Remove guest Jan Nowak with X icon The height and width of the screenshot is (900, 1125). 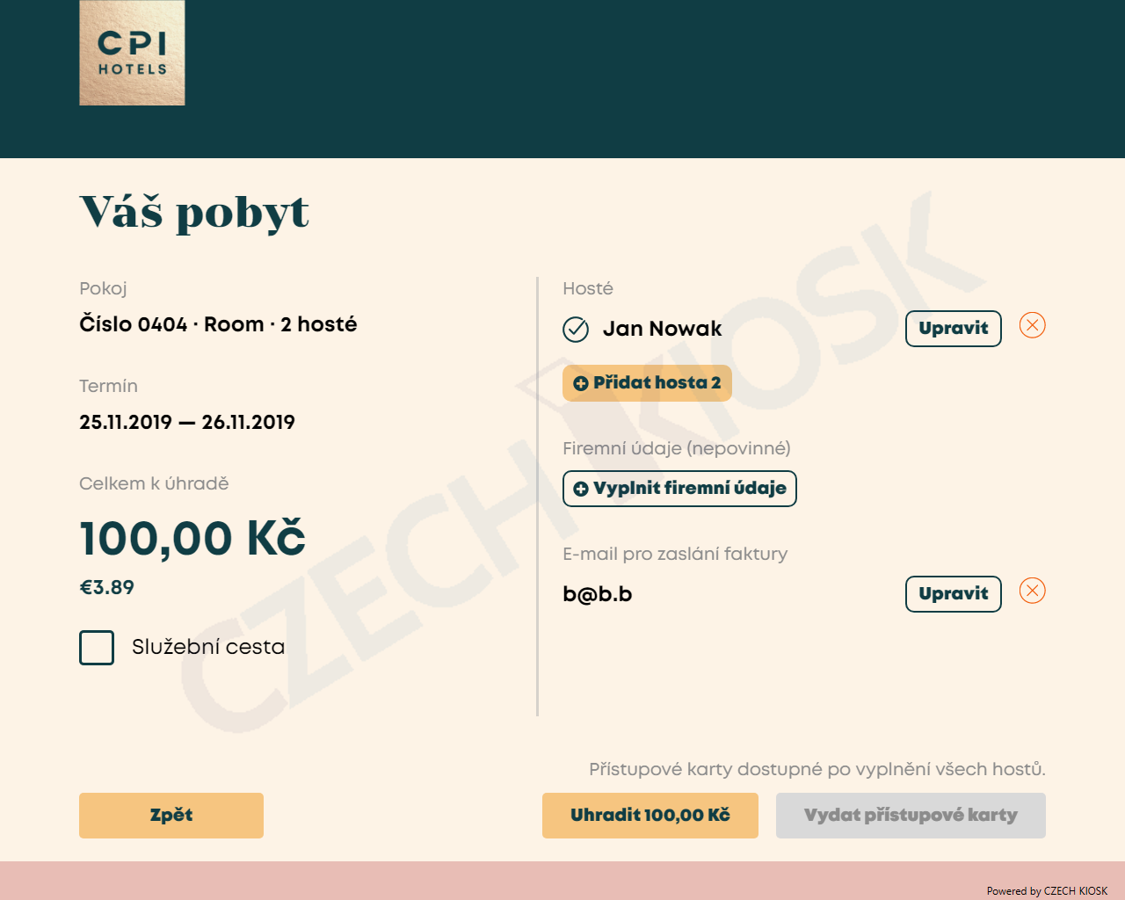point(1032,325)
